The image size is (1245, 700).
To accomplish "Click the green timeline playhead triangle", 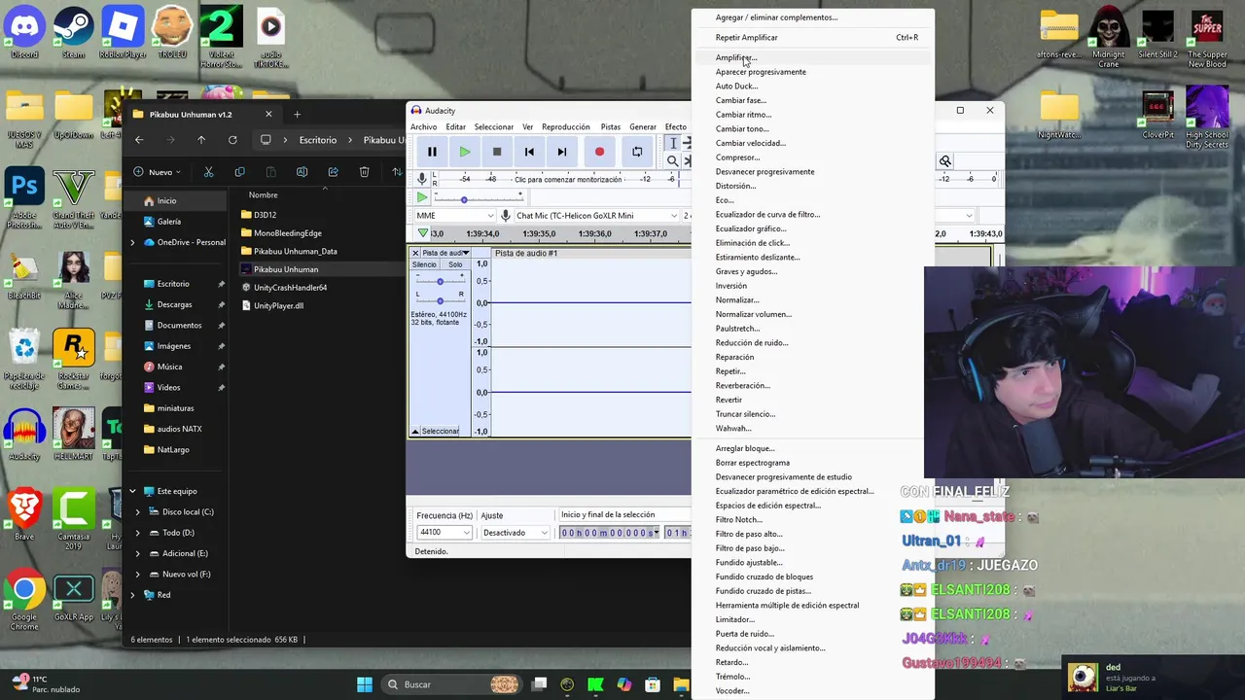I will (422, 233).
